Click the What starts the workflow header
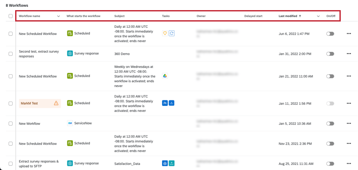 pyautogui.click(x=83, y=16)
